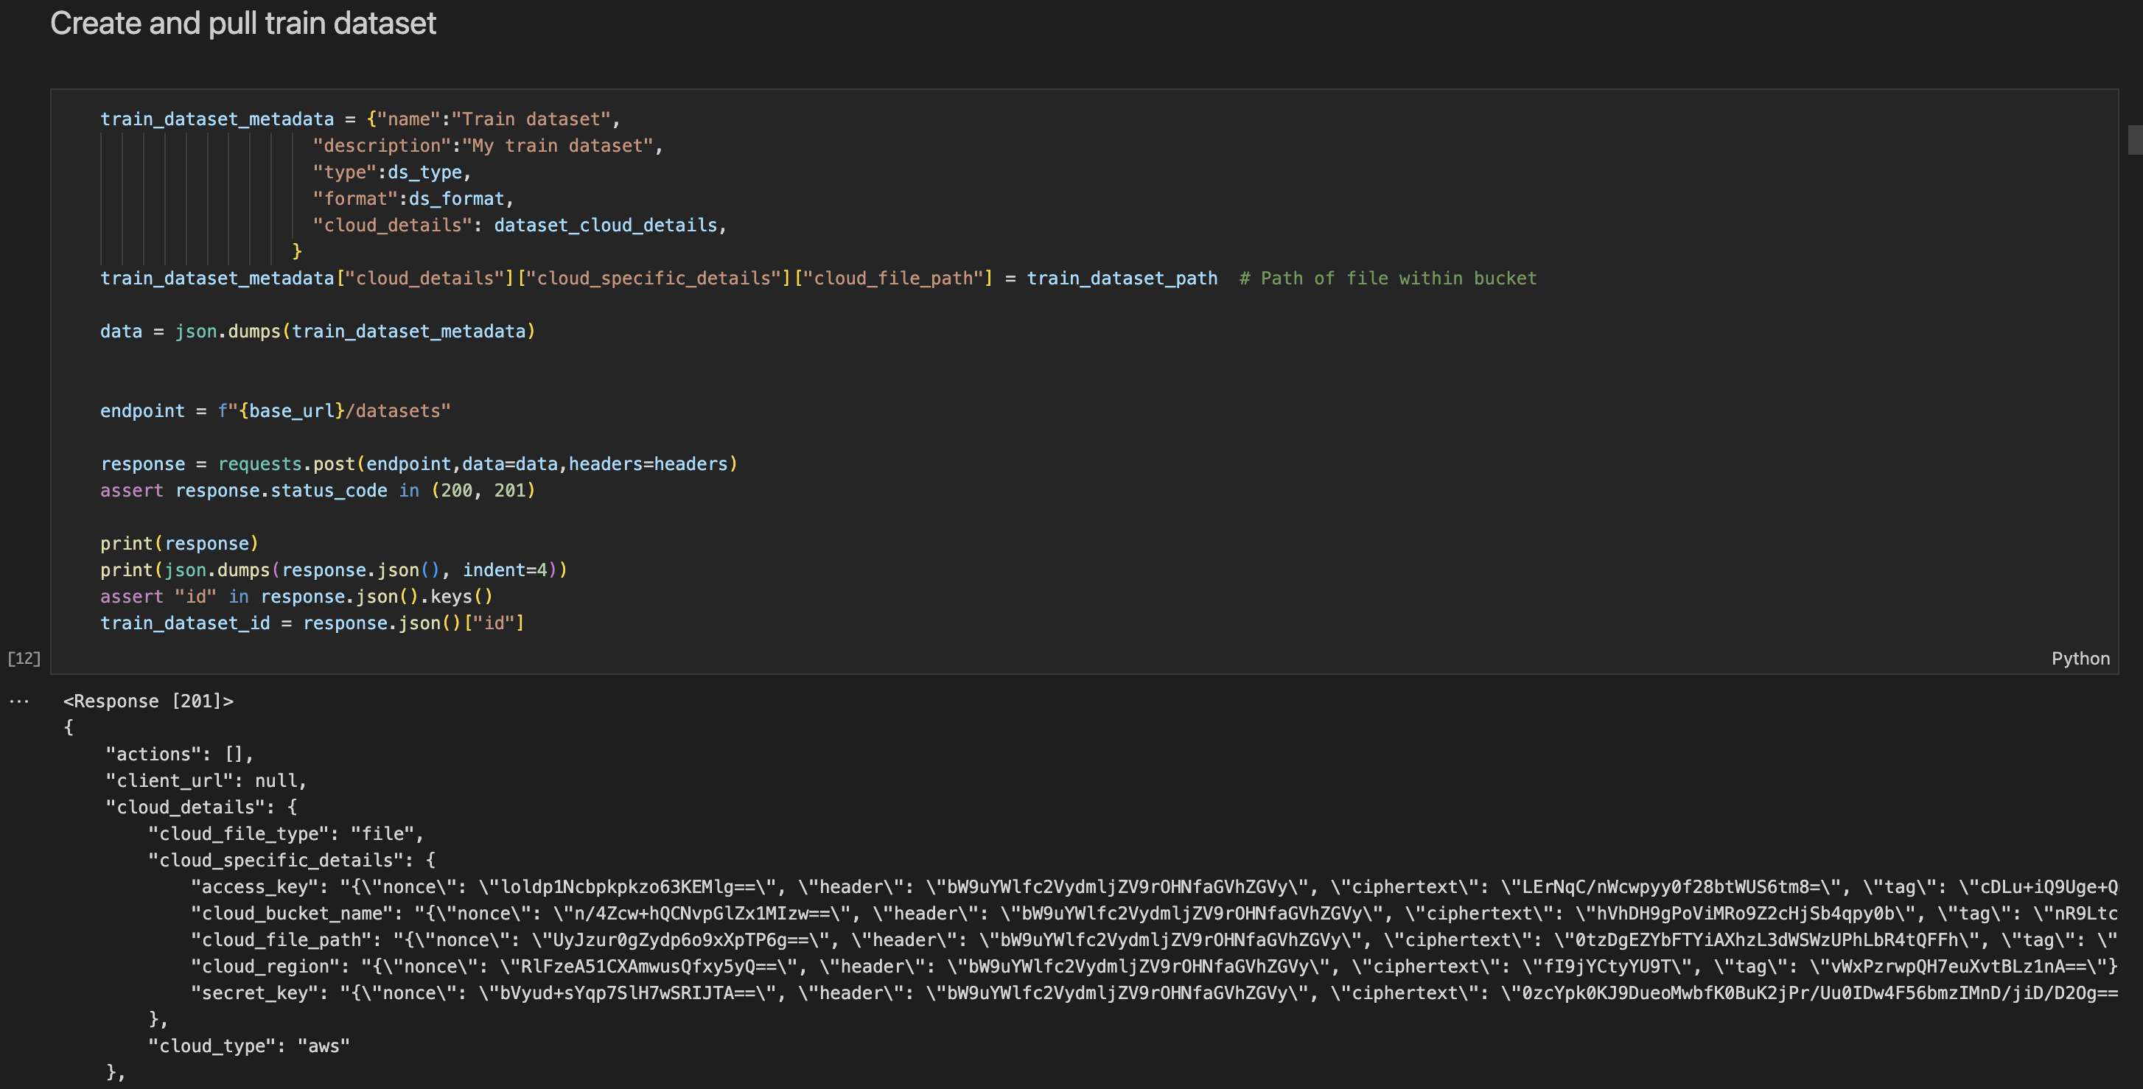Click the '"cloud_file_type": "file"' output line
The width and height of the screenshot is (2143, 1089).
[x=286, y=834]
